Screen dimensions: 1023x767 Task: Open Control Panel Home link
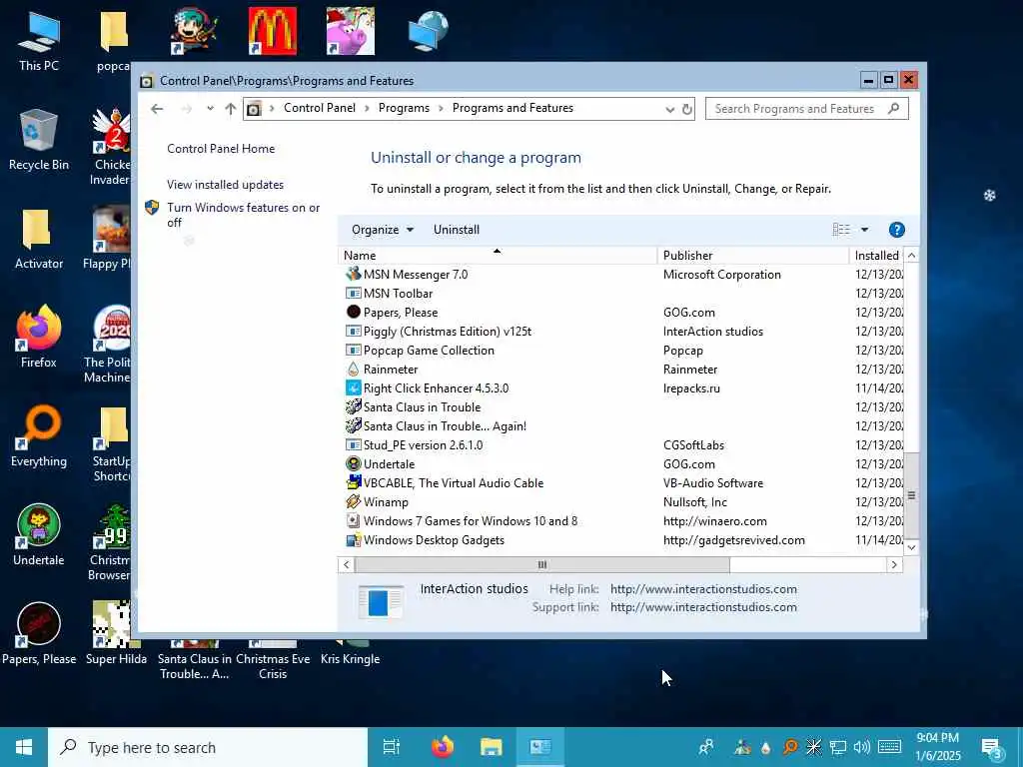(221, 149)
